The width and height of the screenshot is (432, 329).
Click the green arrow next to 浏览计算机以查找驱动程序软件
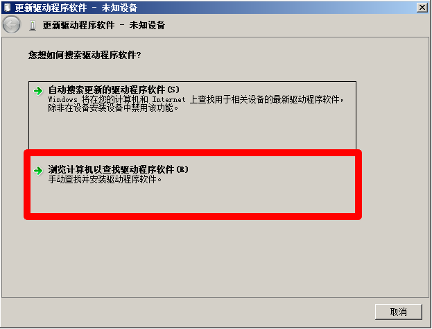[x=38, y=171]
